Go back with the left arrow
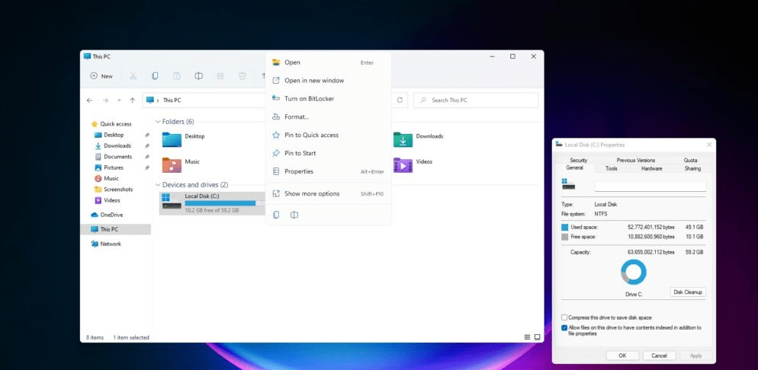This screenshot has width=758, height=370. [x=89, y=100]
